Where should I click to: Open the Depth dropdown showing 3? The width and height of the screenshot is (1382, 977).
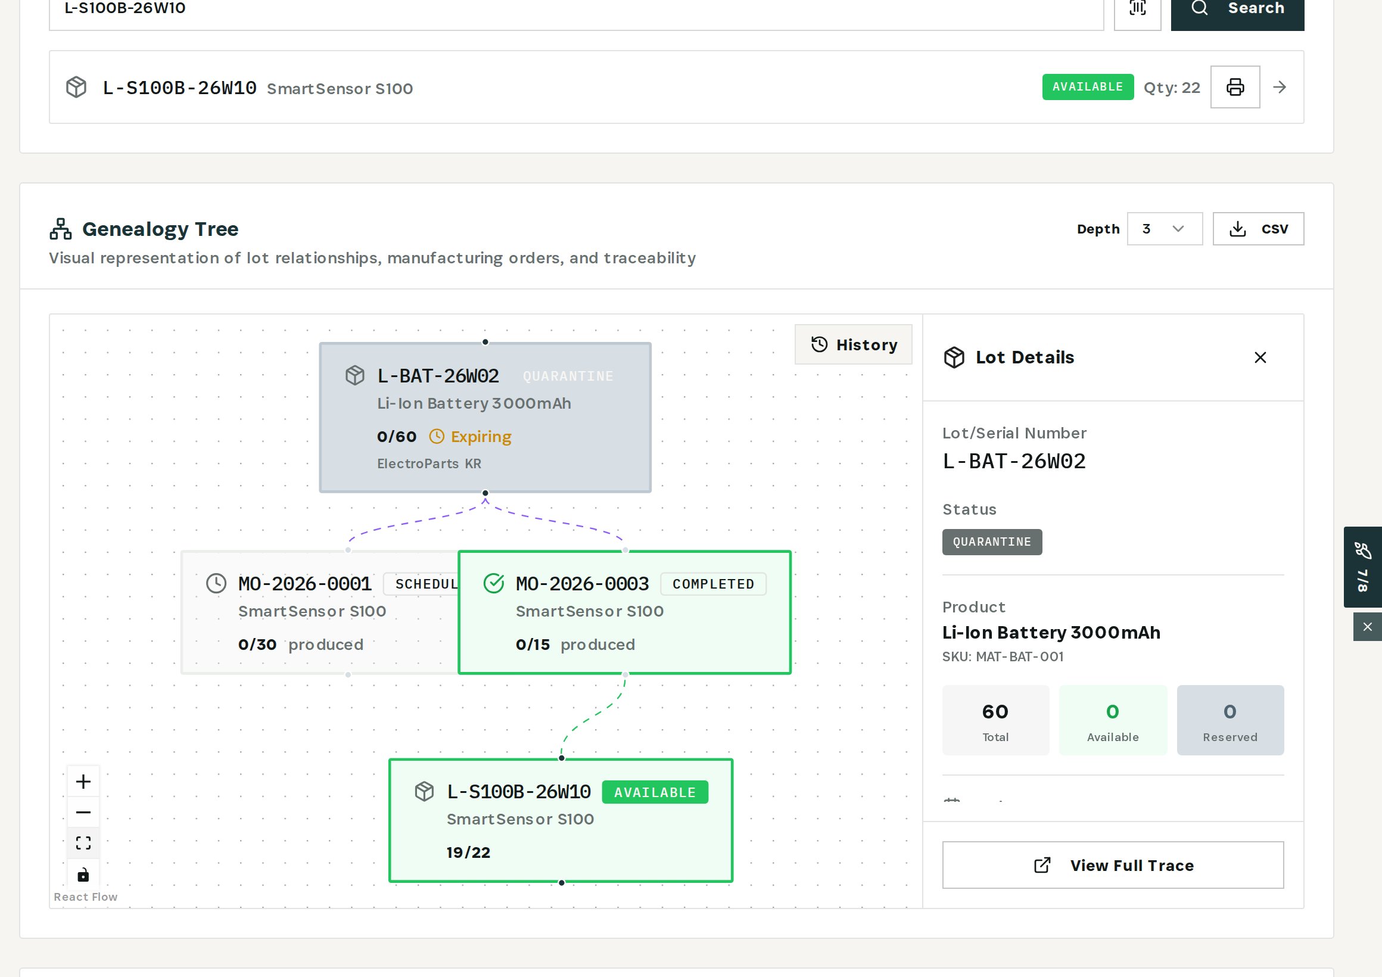(x=1164, y=229)
